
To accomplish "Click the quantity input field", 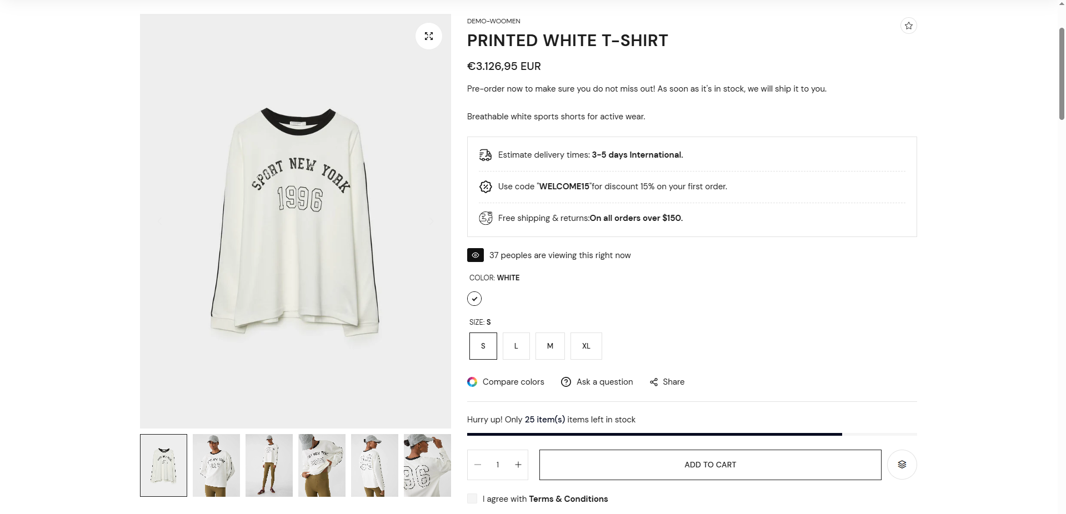I will pos(498,465).
